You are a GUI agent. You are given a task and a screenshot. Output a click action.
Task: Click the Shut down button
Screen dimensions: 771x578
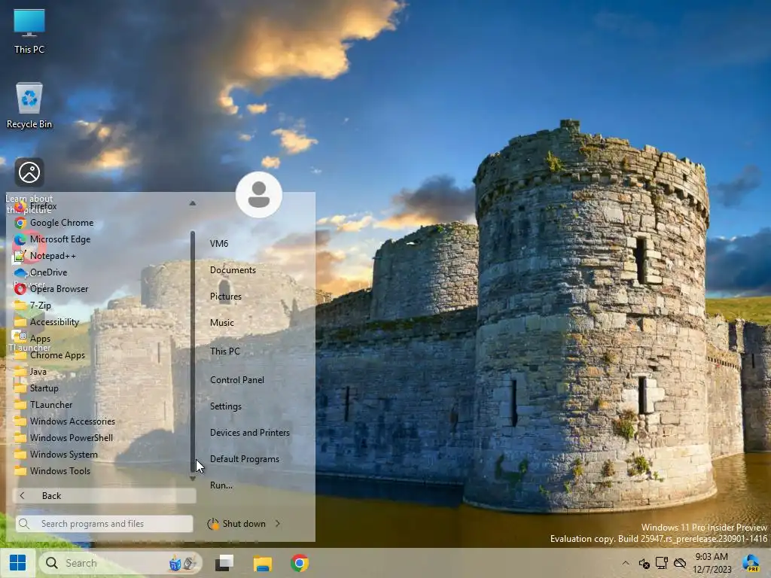[x=237, y=524]
